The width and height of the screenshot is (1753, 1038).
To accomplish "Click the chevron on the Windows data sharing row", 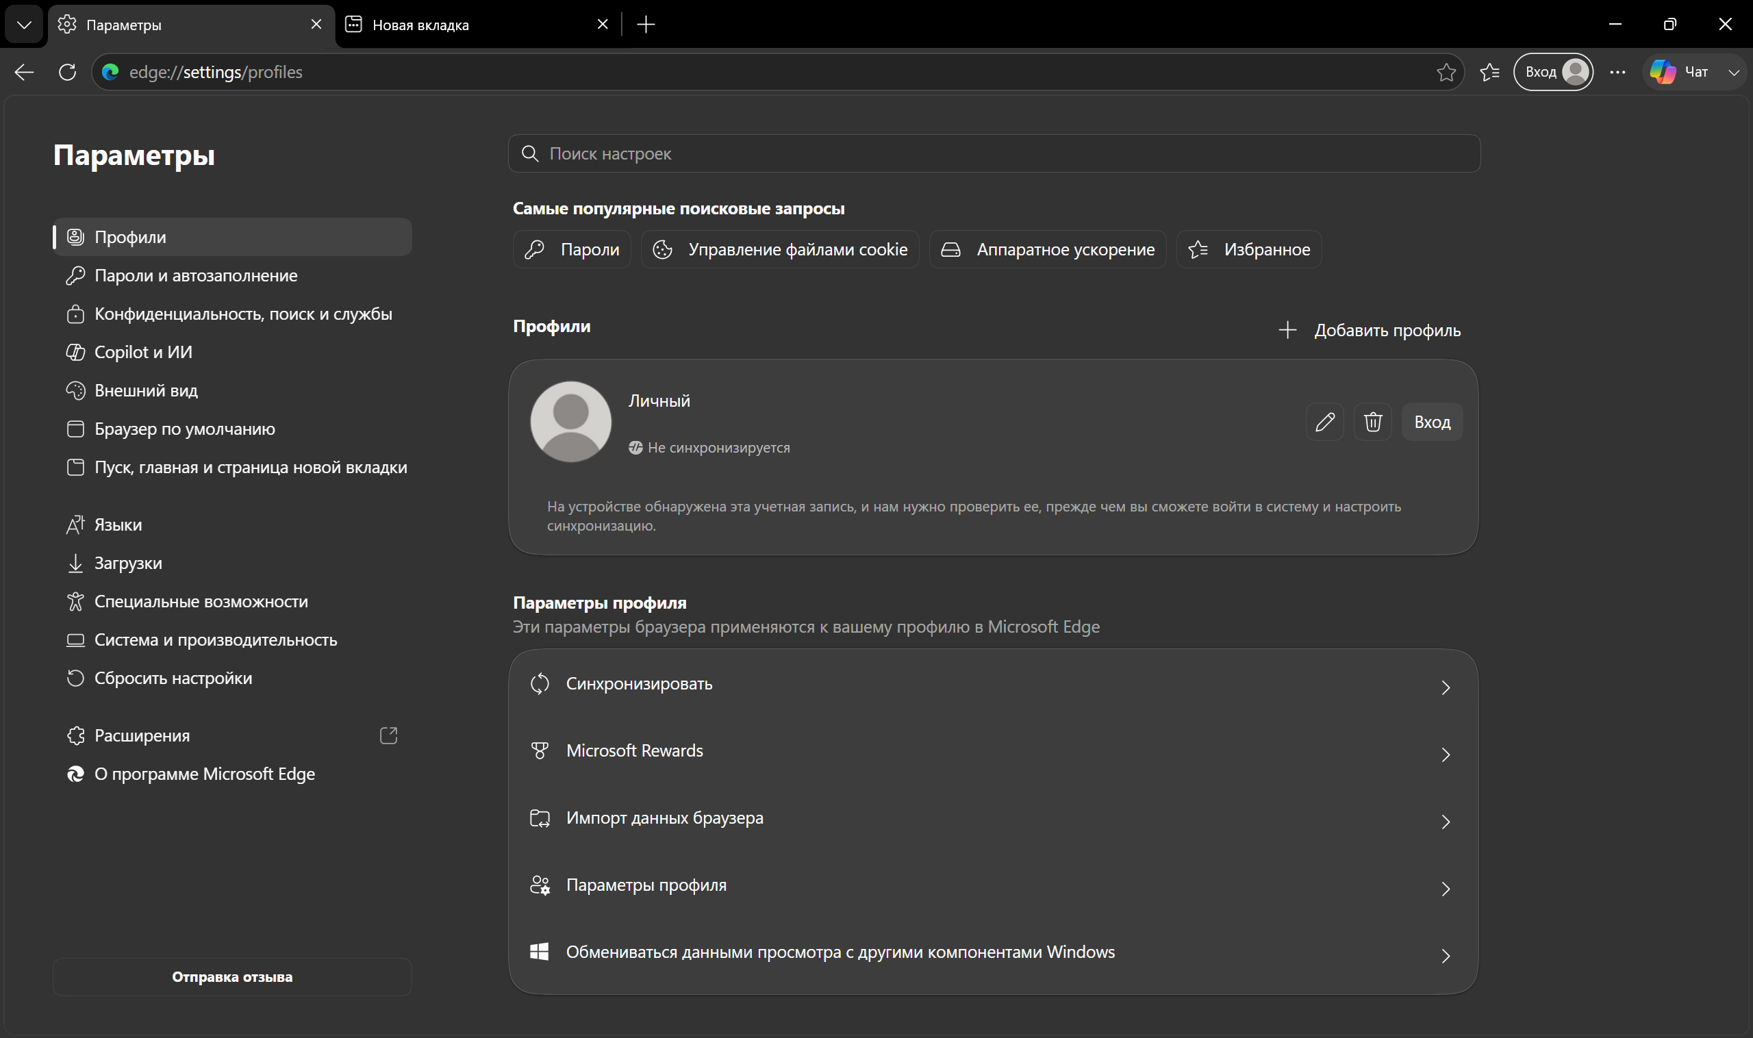I will coord(1446,956).
